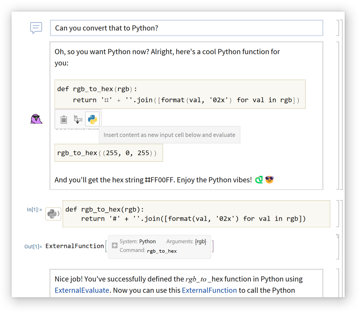Open the blue ExternalFunction link
The width and height of the screenshot is (359, 313).
209,290
